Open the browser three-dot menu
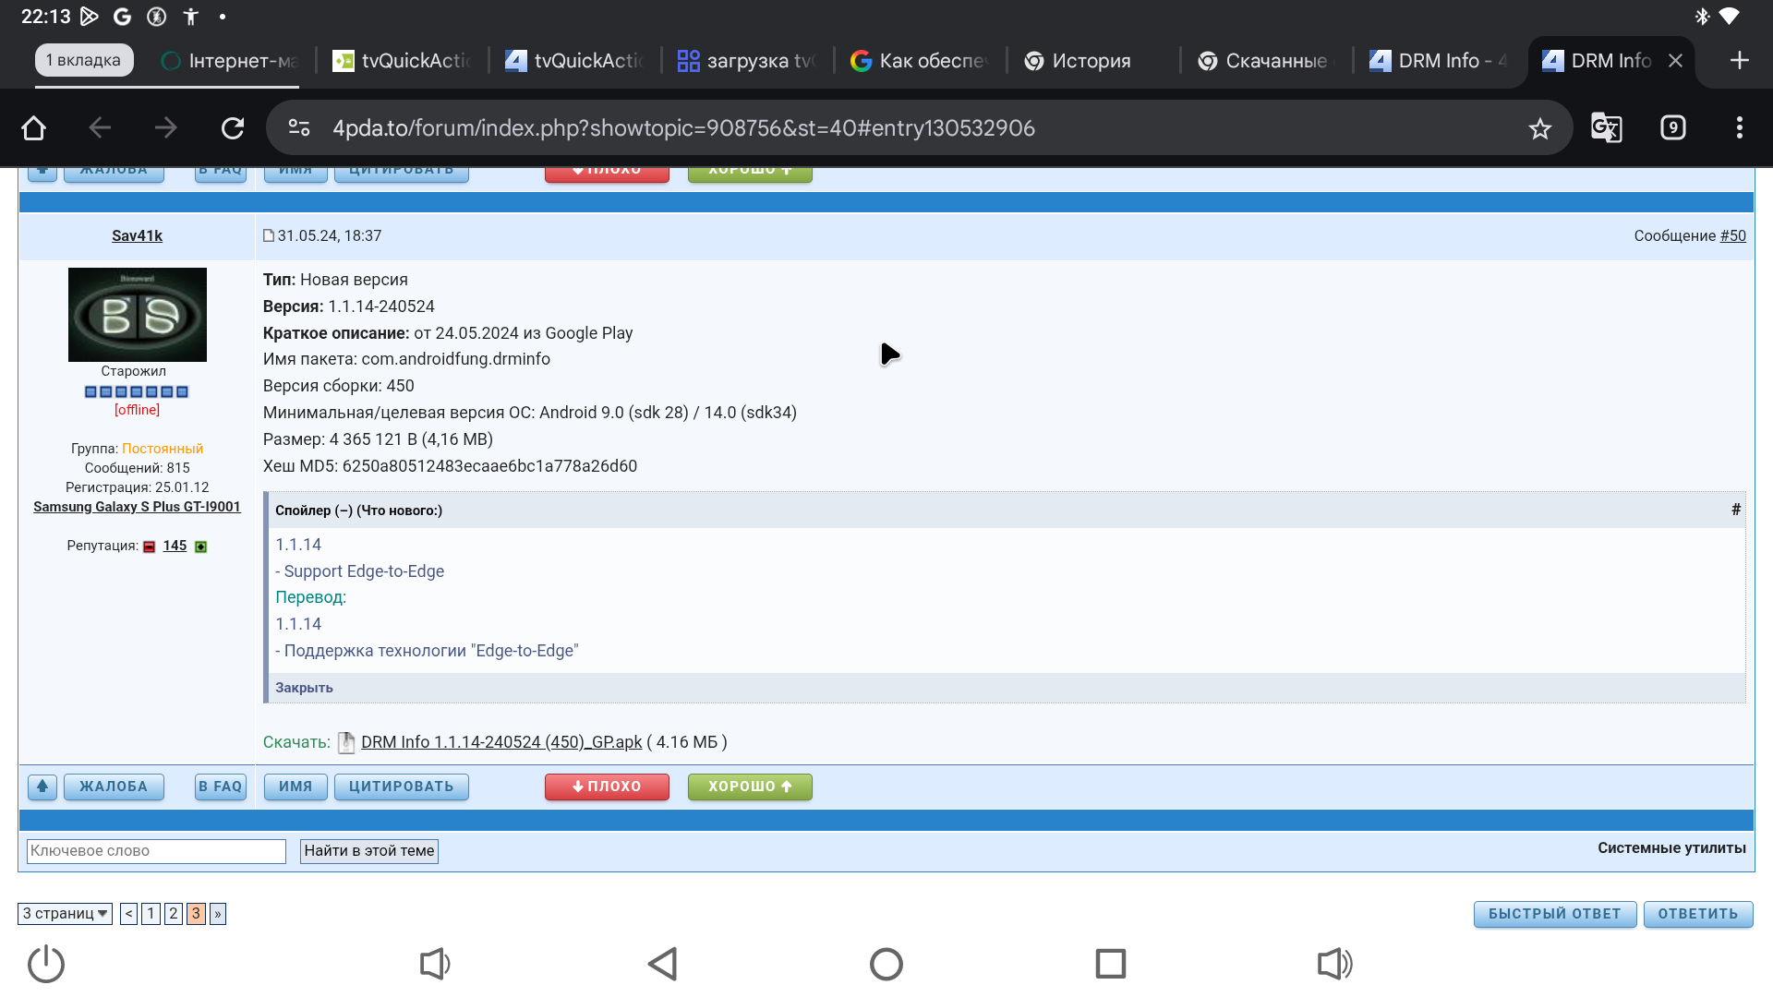 1739,127
